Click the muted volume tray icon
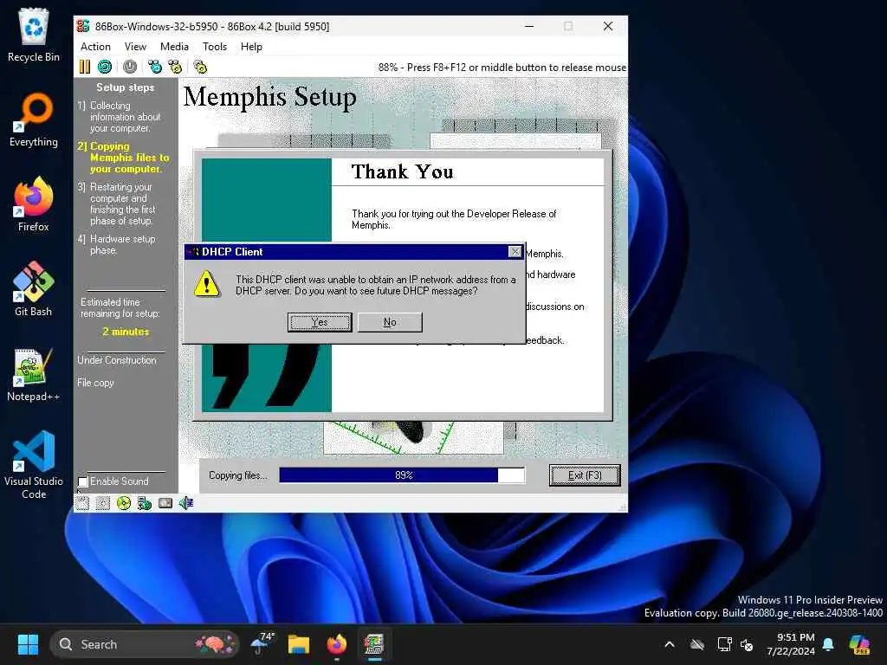 (747, 644)
